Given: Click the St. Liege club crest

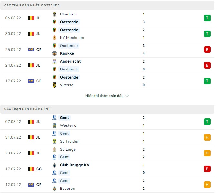Looking at the screenshot, I should point(54,149).
